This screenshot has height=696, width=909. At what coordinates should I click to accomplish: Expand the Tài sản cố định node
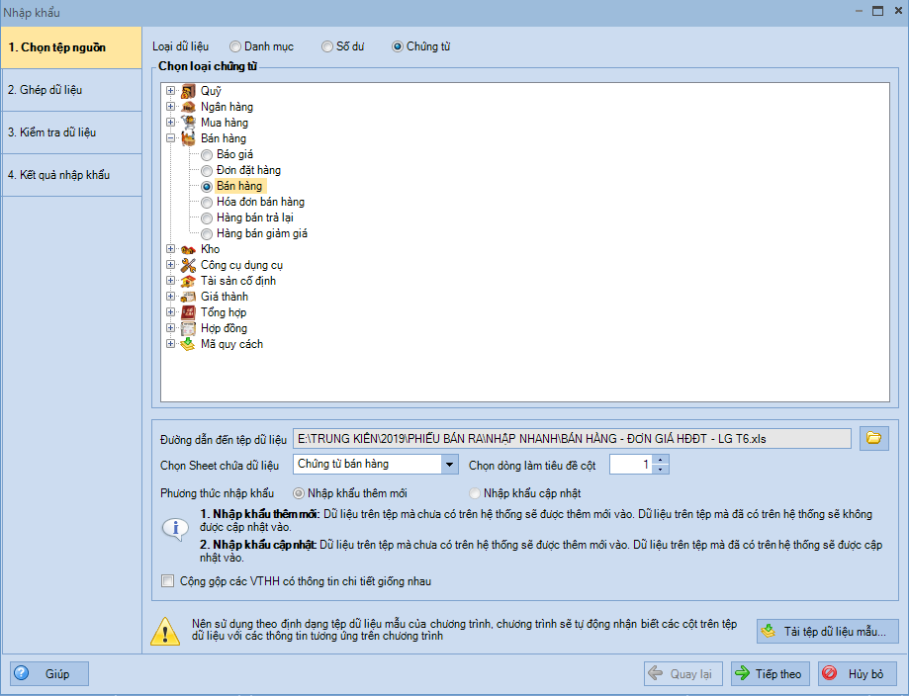click(x=170, y=281)
